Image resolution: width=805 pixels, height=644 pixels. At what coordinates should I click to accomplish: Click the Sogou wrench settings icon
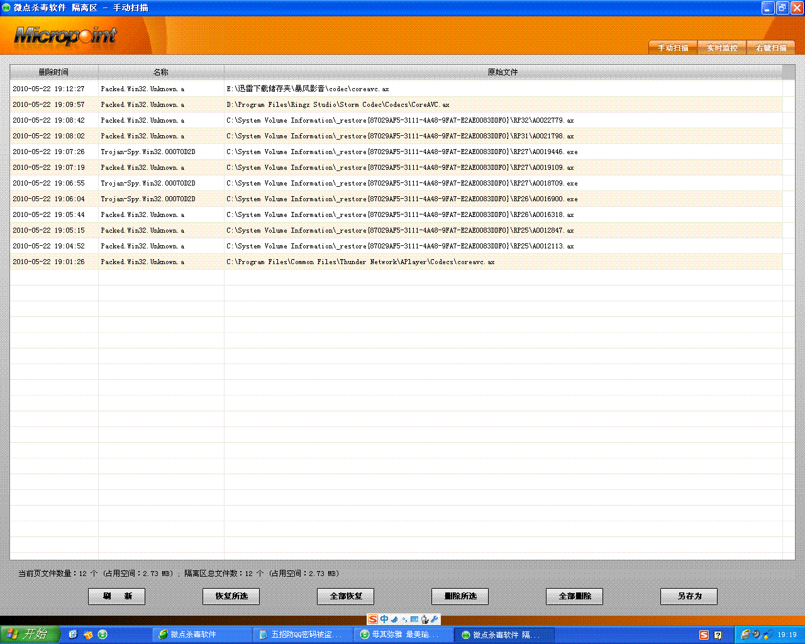[x=435, y=619]
